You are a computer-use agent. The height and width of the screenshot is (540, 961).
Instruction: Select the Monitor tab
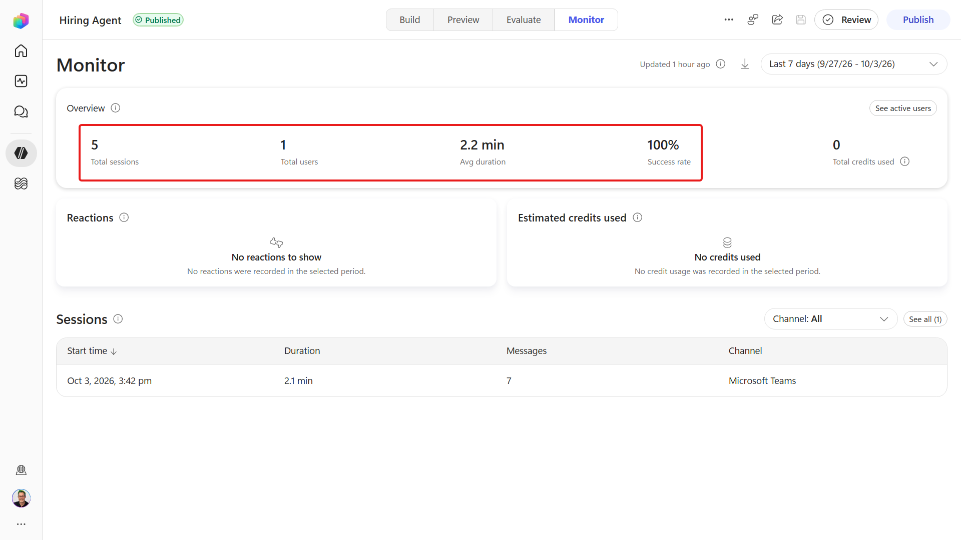point(586,20)
